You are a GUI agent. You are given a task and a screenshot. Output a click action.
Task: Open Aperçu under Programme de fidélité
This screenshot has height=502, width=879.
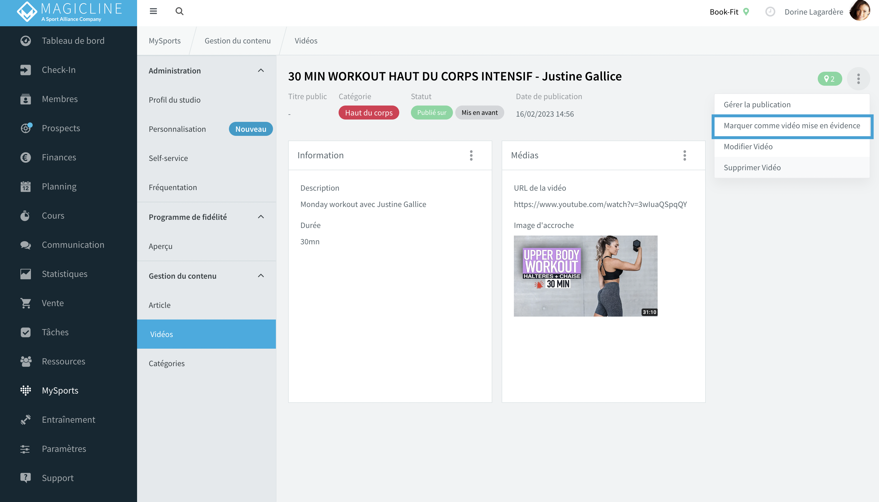pos(206,246)
